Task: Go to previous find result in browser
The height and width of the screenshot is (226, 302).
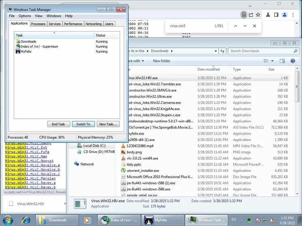Action: pyautogui.click(x=236, y=26)
